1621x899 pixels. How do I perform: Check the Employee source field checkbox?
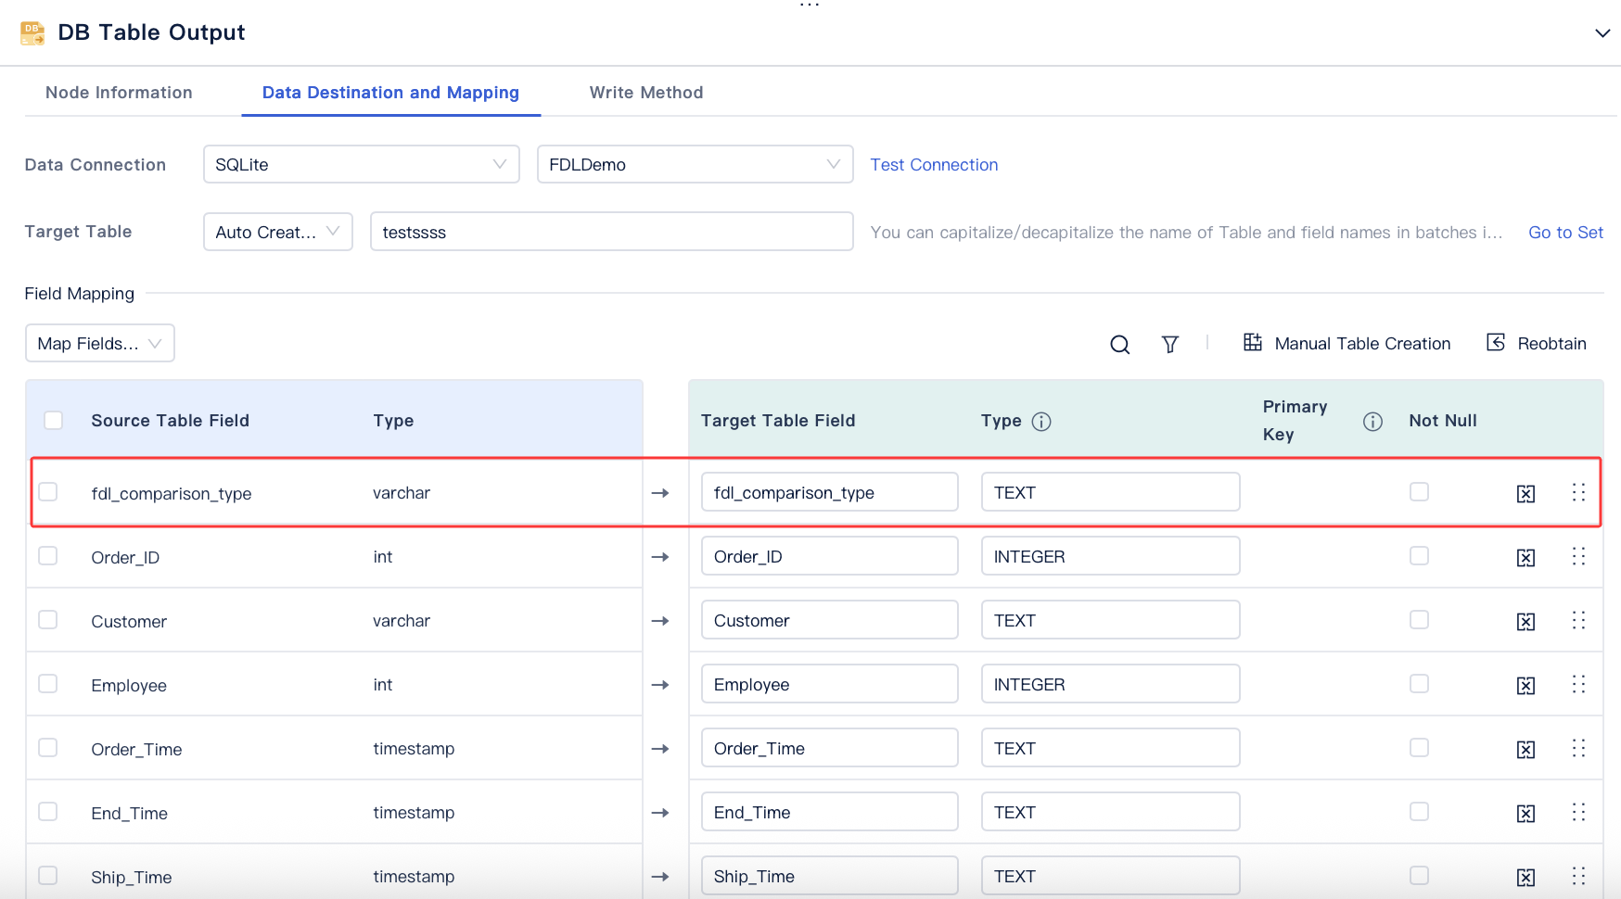pyautogui.click(x=48, y=683)
